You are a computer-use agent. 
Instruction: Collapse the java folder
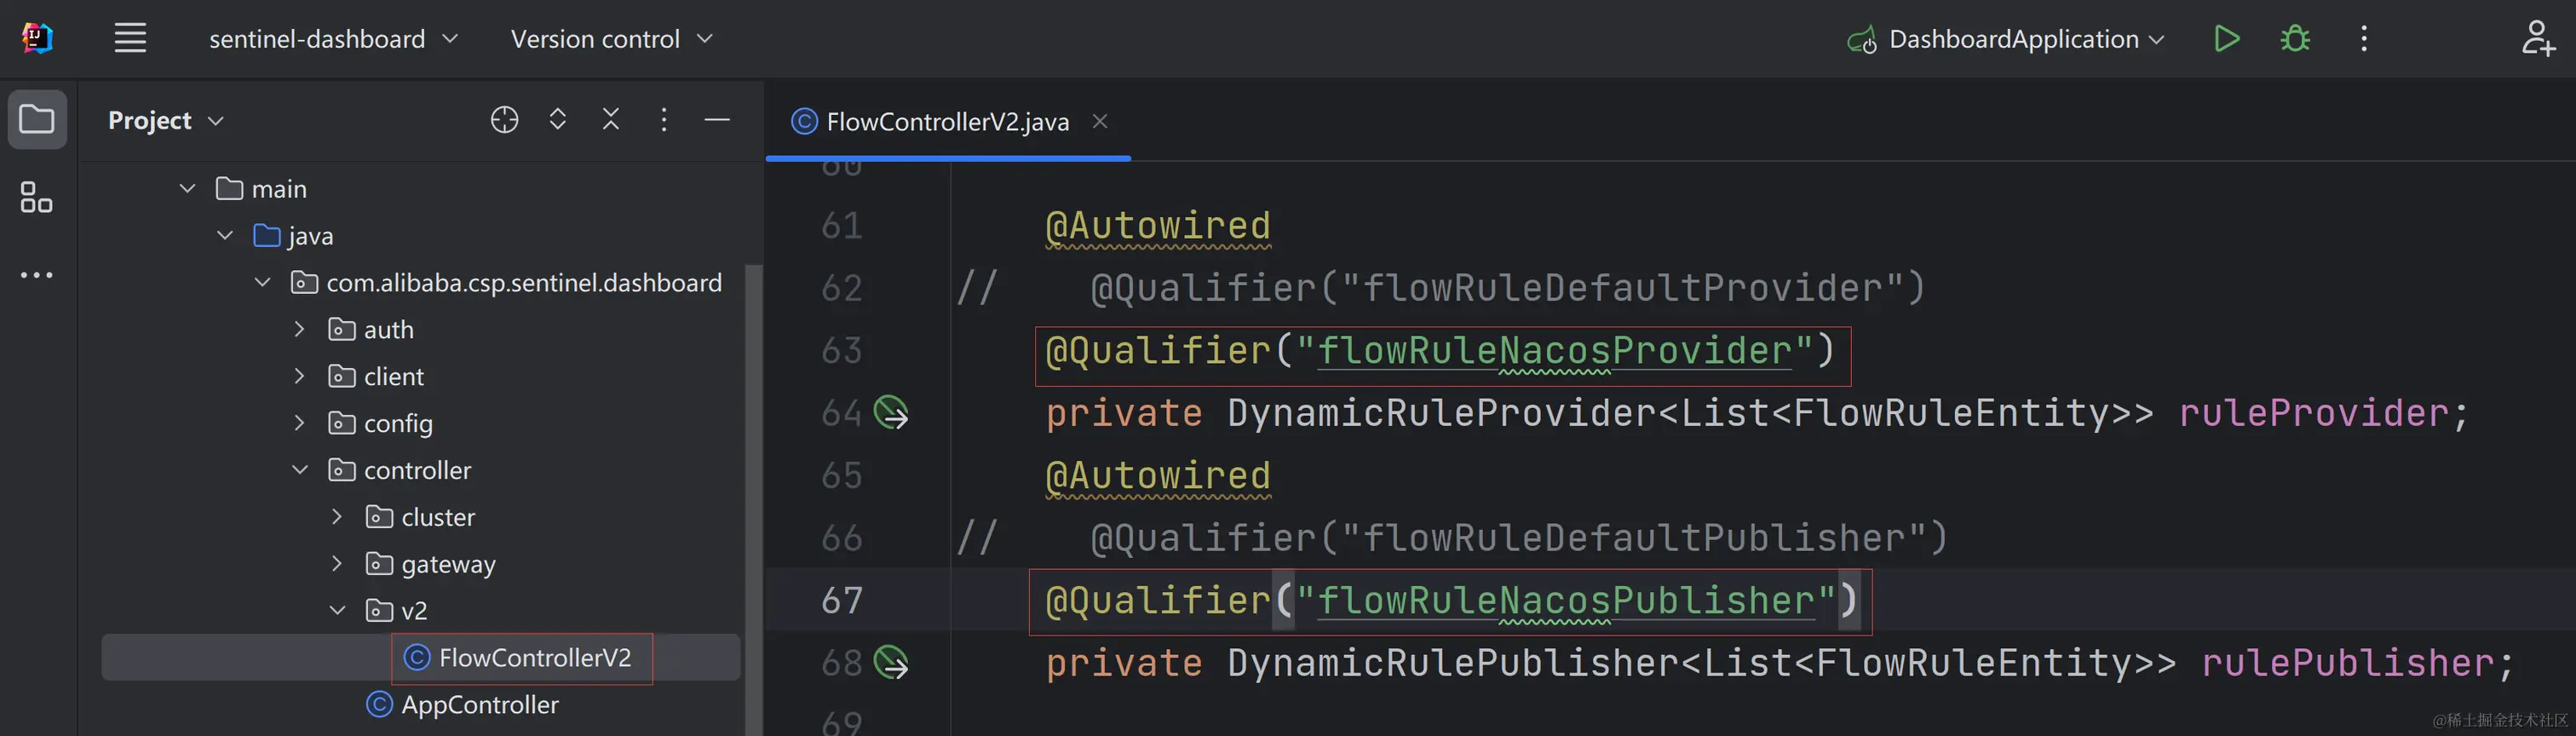point(225,235)
